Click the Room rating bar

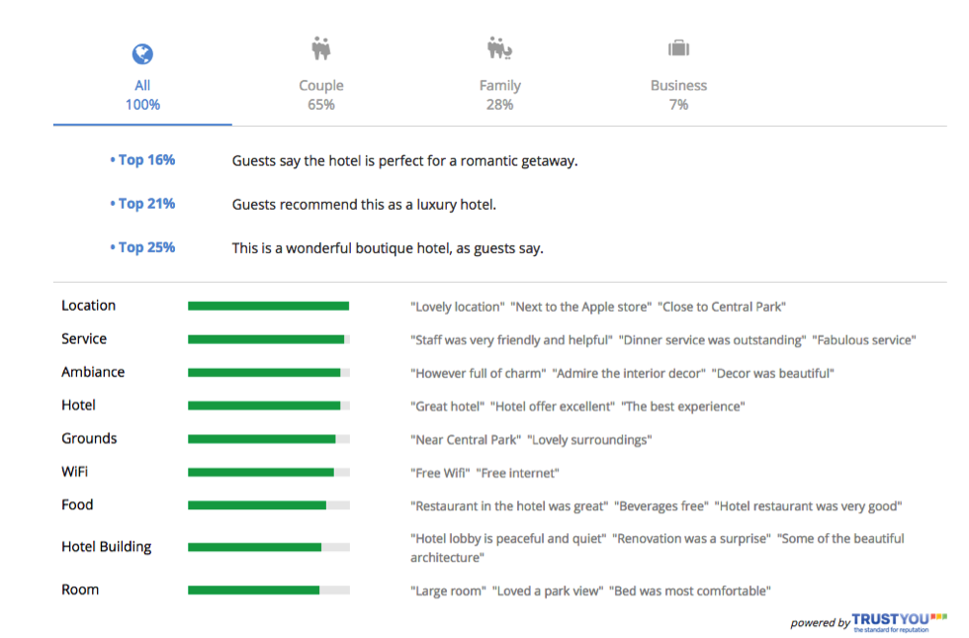coord(268,591)
